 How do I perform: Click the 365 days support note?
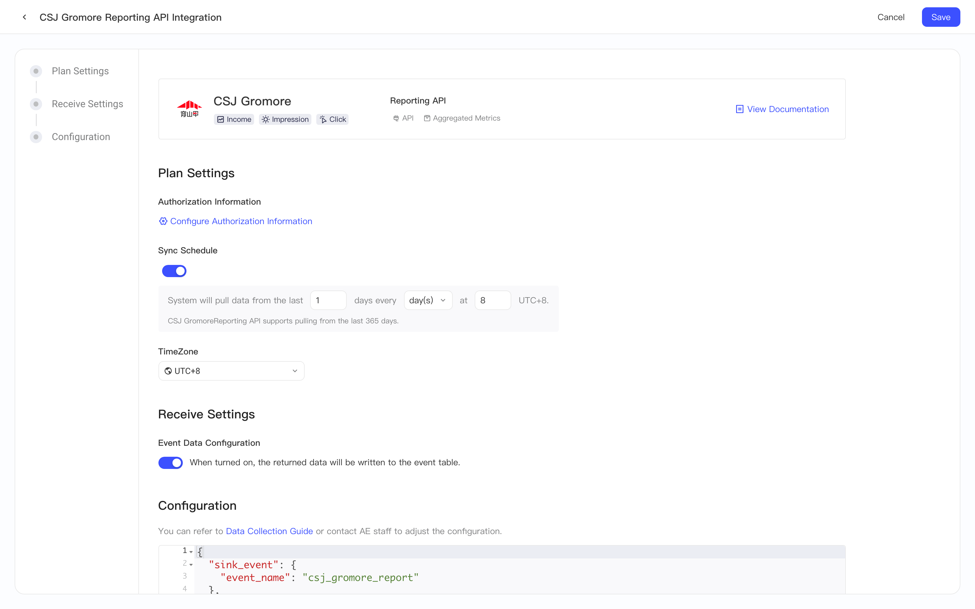click(x=283, y=321)
